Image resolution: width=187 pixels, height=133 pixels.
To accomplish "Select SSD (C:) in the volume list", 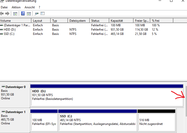I will coord(9,34).
